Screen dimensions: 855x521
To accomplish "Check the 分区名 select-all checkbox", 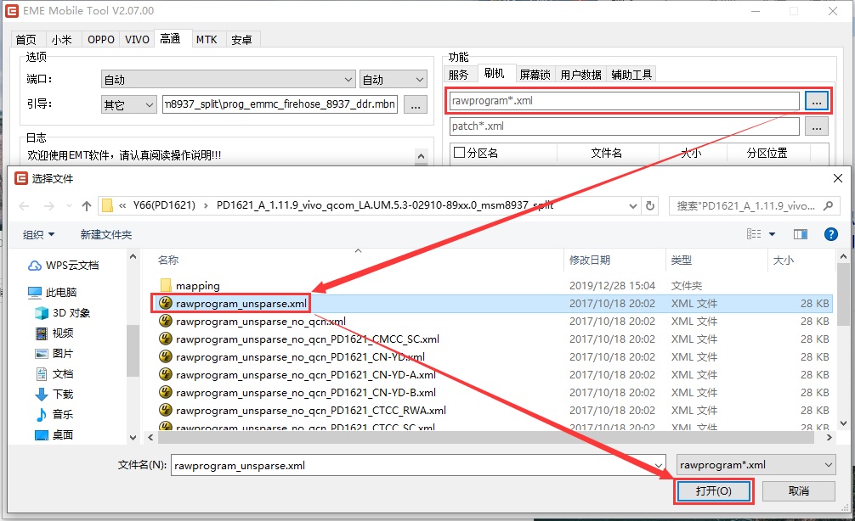I will [460, 154].
